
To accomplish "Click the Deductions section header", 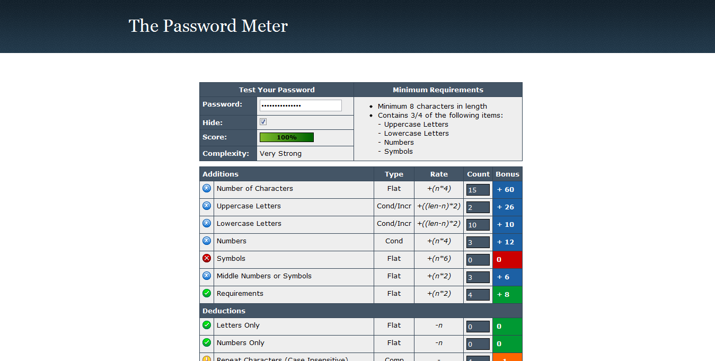I will 224,311.
